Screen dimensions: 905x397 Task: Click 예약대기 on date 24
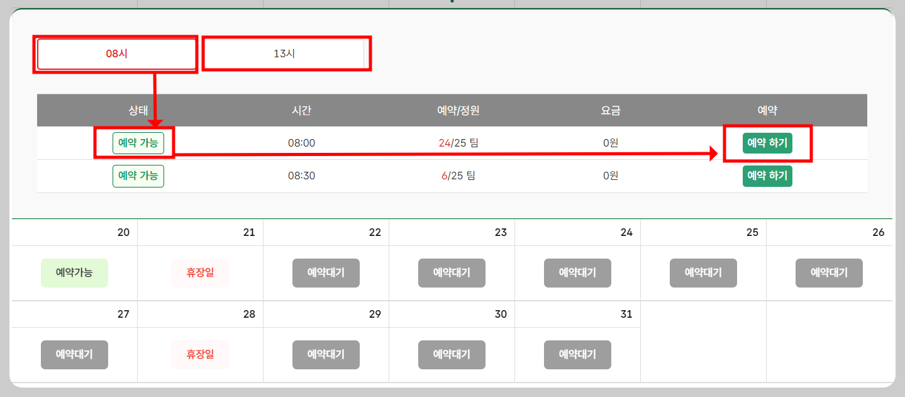tap(577, 272)
